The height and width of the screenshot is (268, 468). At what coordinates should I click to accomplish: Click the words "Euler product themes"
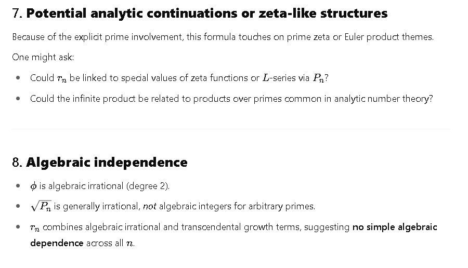tap(389, 37)
